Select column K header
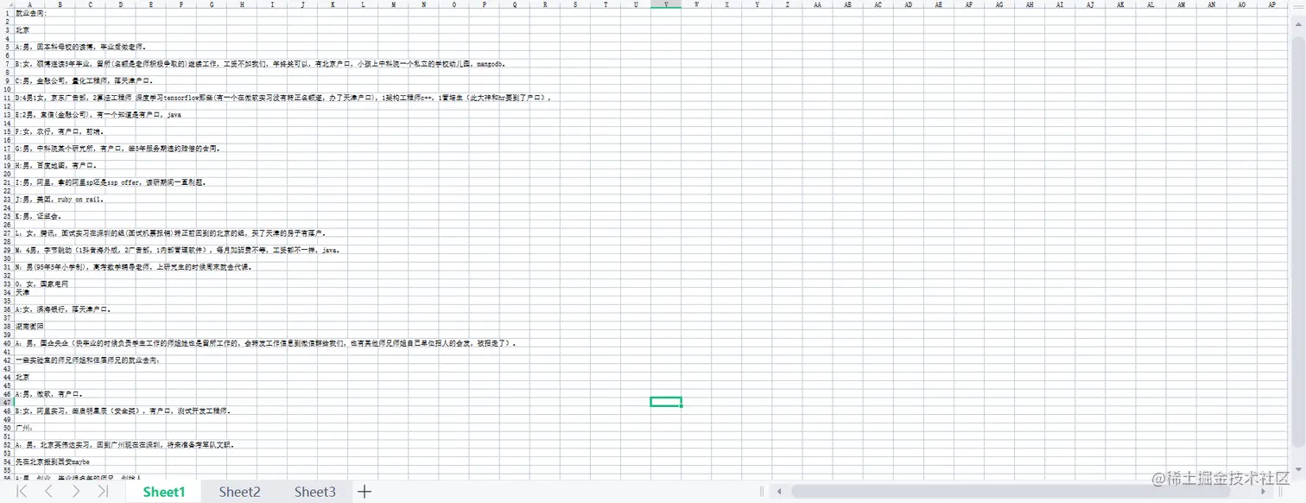 click(333, 4)
